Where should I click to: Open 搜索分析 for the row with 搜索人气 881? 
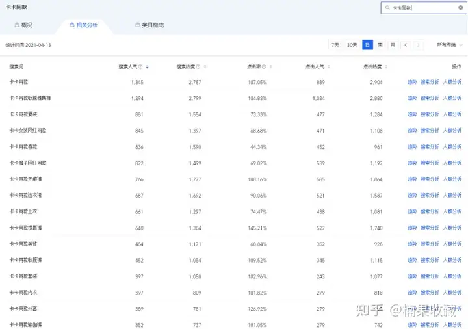click(x=430, y=114)
